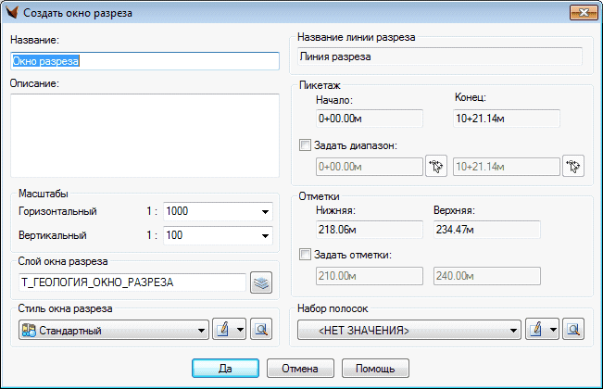Screen dimensions: 603x389
Task: Click the Название input field
Action: [144, 61]
